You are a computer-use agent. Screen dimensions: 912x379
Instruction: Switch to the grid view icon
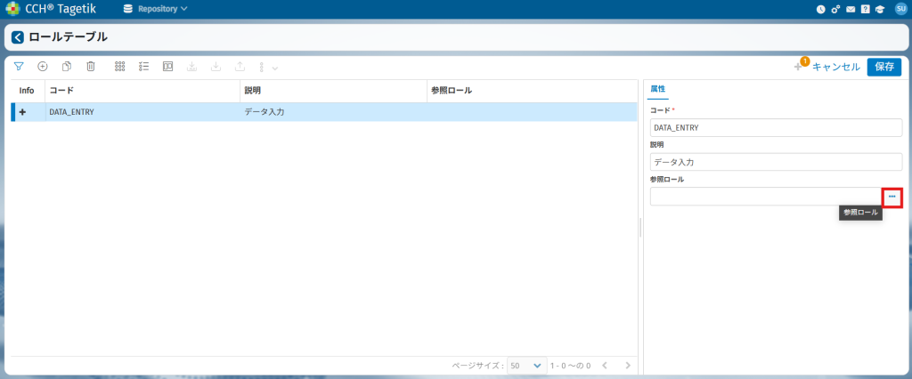click(120, 67)
